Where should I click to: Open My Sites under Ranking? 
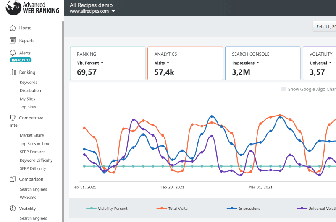point(27,99)
